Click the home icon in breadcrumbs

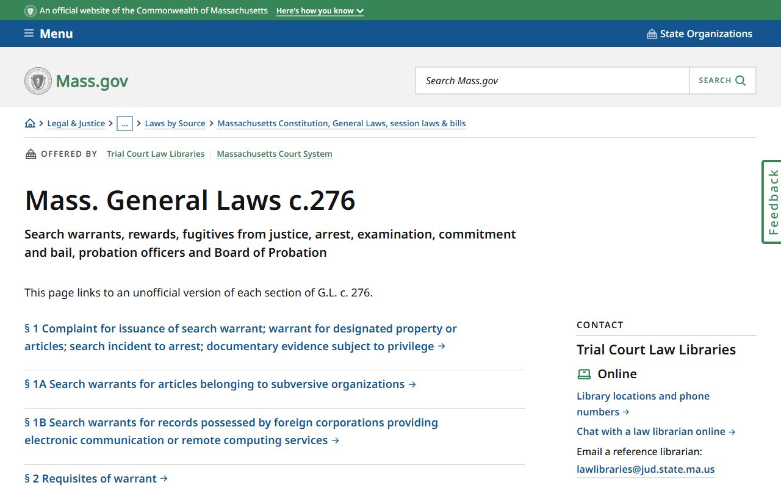pos(30,123)
